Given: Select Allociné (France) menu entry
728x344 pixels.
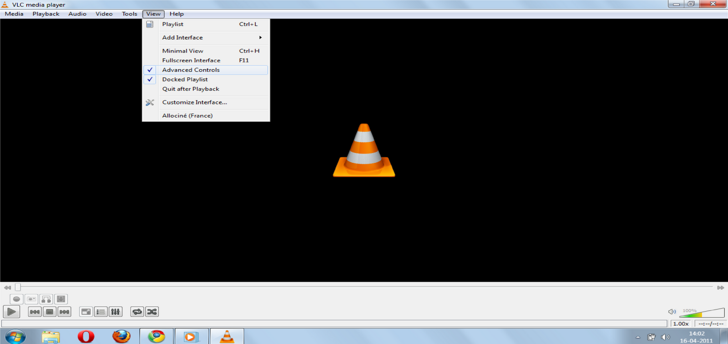Looking at the screenshot, I should 206,116.
